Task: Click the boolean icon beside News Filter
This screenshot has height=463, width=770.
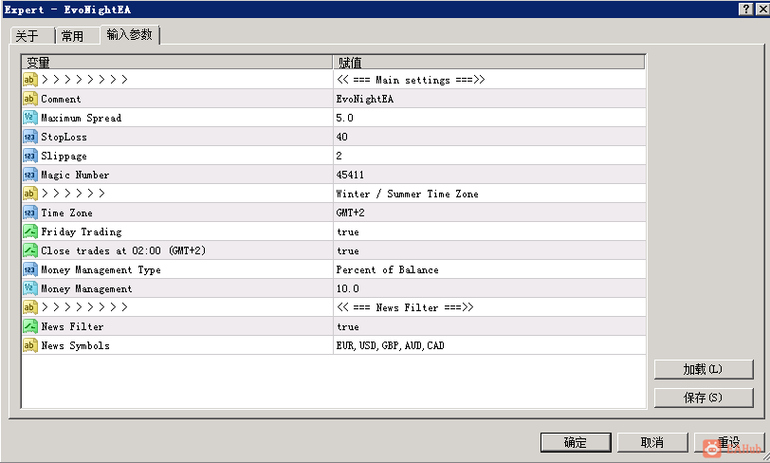Action: point(30,326)
